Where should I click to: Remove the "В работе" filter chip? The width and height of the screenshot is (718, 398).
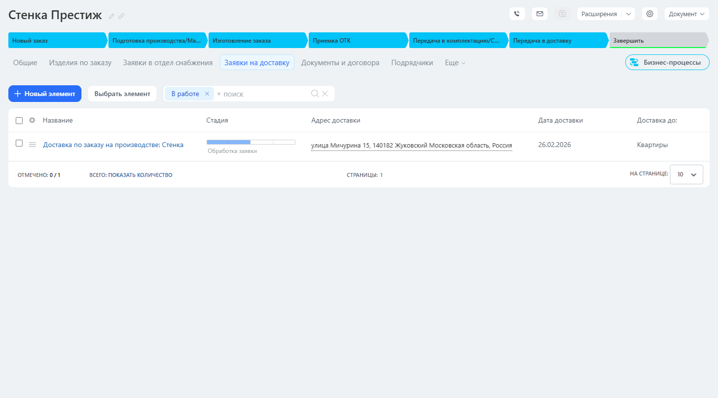207,94
